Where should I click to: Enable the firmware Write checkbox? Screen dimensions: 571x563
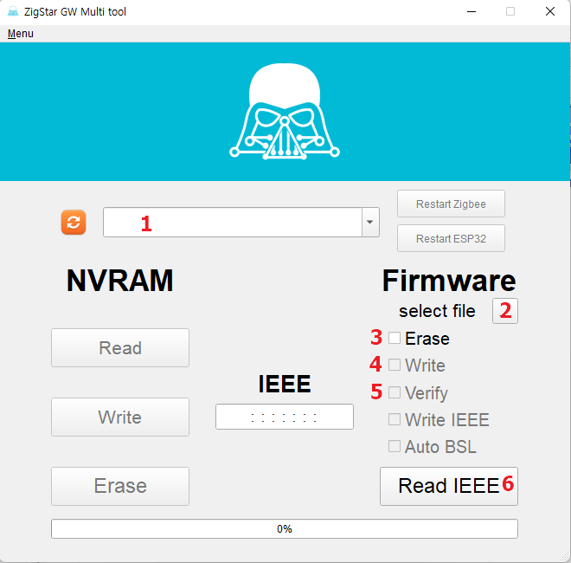(x=395, y=365)
